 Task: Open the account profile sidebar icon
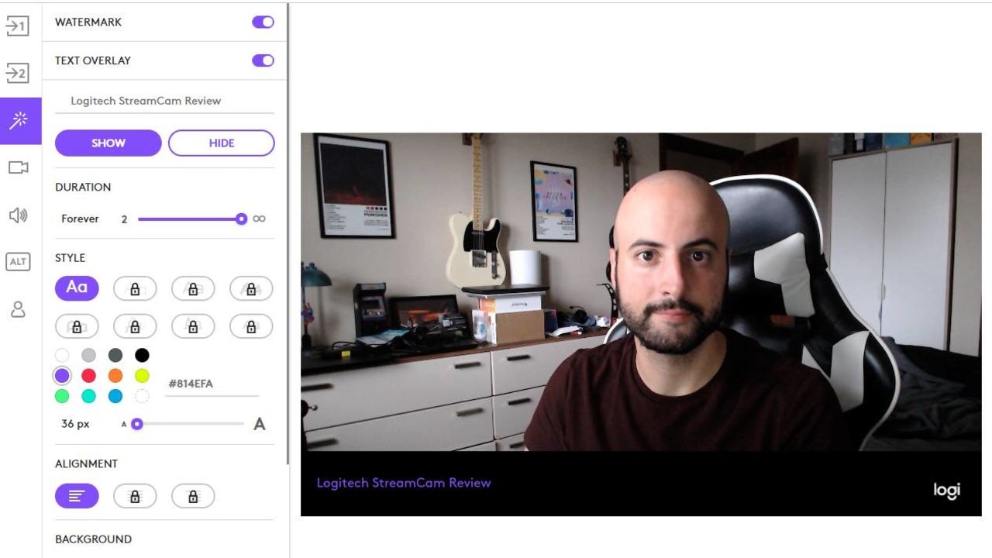click(18, 309)
